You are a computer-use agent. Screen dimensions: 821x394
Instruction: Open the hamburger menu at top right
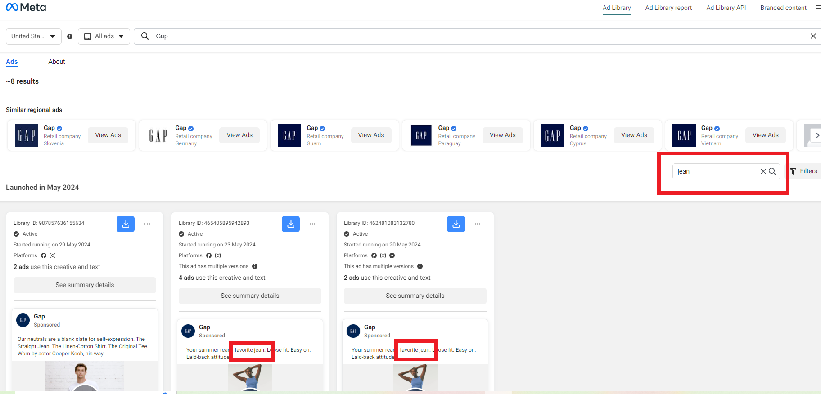[818, 8]
